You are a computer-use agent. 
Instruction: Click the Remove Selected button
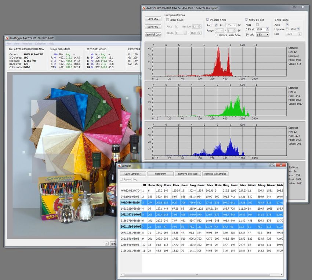tap(188, 174)
